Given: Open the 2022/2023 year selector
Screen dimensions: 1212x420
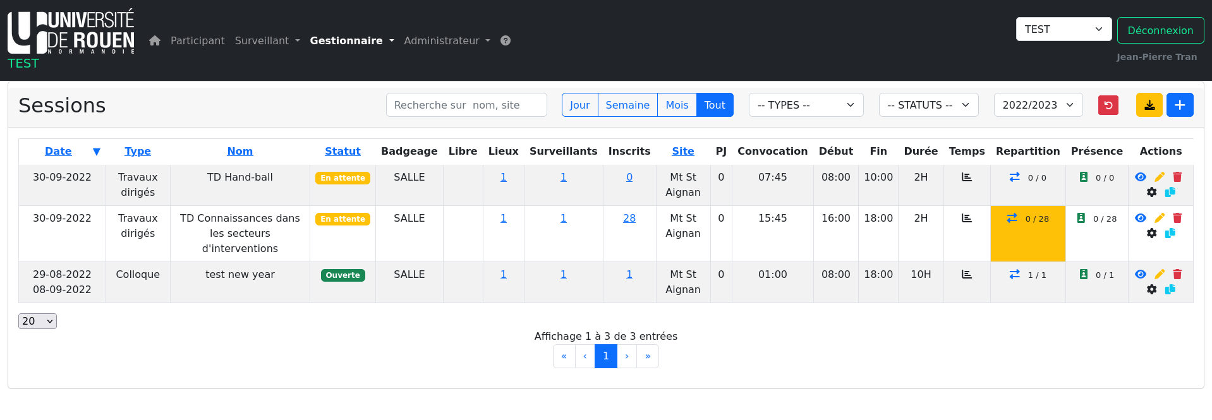Looking at the screenshot, I should [x=1038, y=105].
